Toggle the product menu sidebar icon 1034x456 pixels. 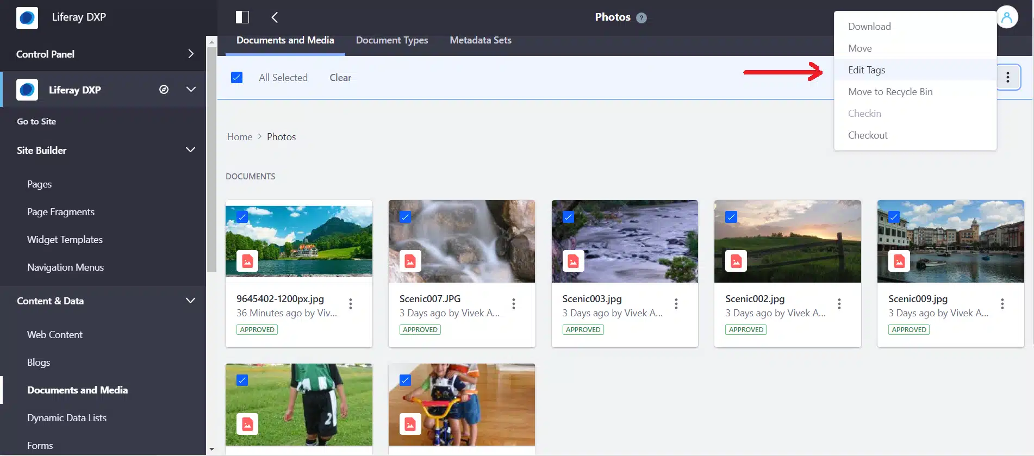(242, 17)
